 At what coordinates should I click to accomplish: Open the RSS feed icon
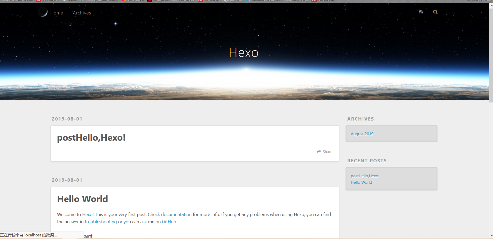pyautogui.click(x=421, y=12)
